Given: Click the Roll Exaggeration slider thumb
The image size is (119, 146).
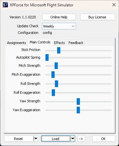Looking at the screenshot, I should click(x=53, y=92).
